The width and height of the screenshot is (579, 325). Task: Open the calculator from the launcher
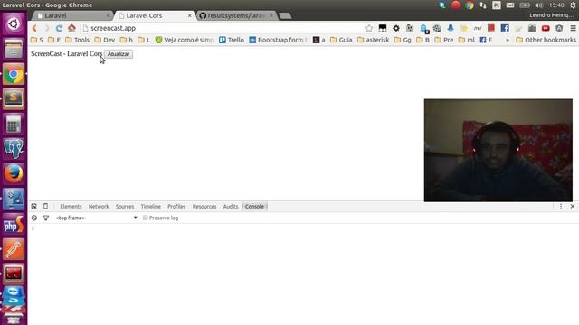click(14, 124)
